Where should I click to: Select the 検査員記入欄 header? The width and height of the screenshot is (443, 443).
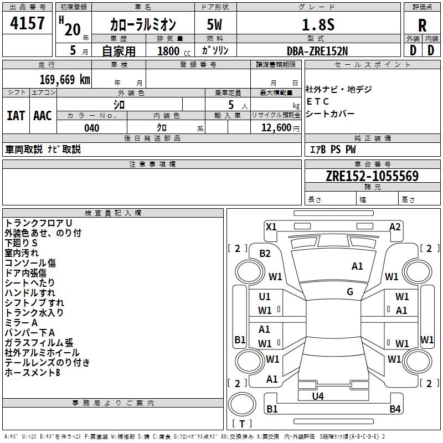113,213
